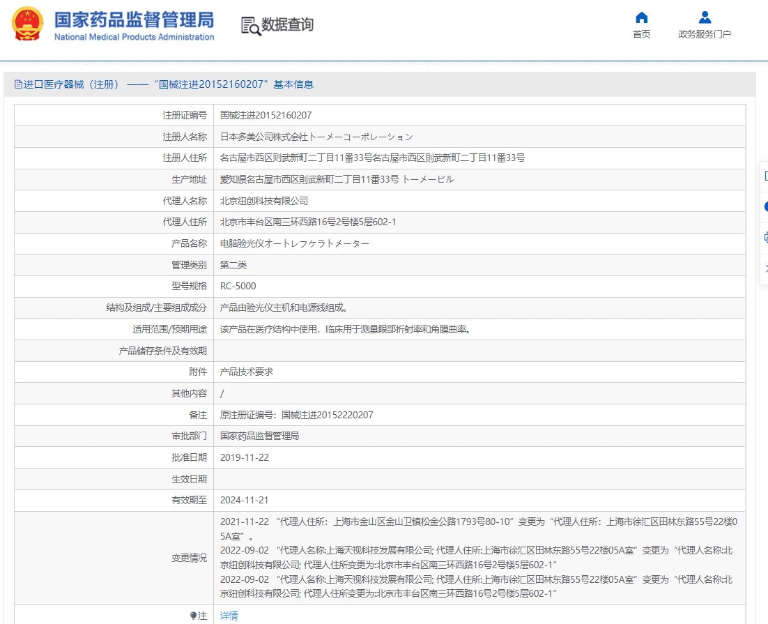Click agent name 北京纽创科技有限公司
Screen dimensions: 768x624
coord(264,201)
